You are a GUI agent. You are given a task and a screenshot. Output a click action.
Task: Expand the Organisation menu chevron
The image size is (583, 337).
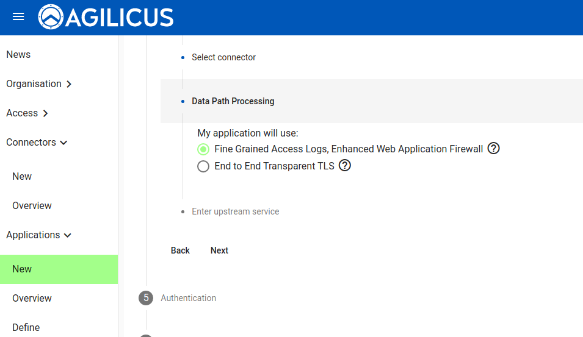[69, 84]
